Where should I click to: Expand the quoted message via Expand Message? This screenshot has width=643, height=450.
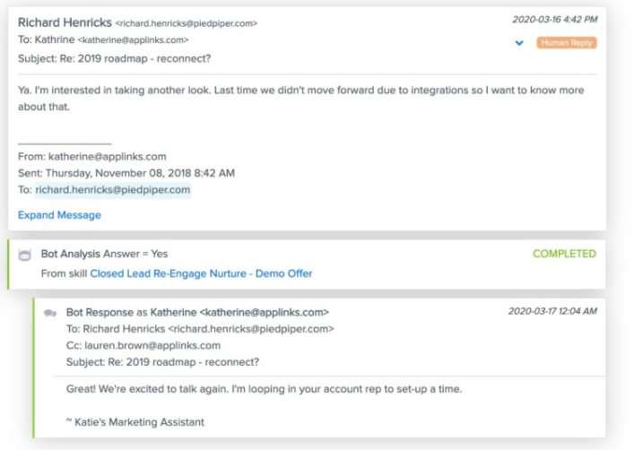(x=59, y=215)
